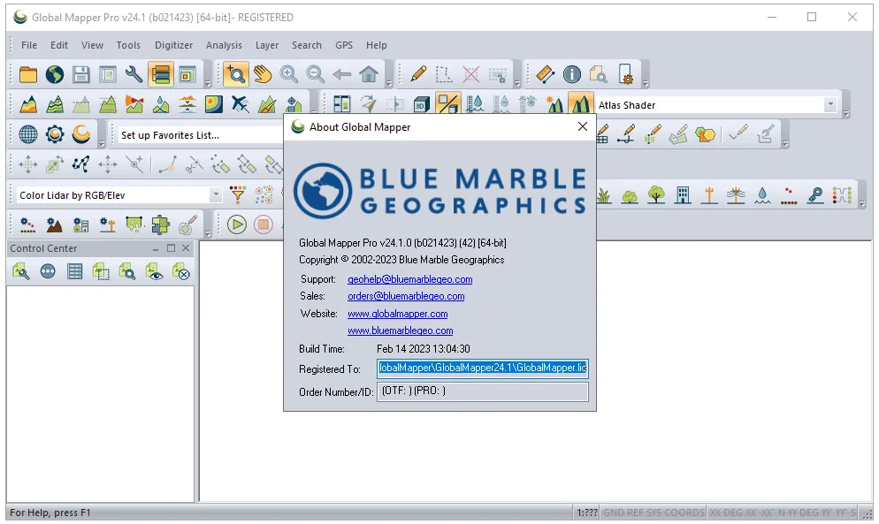Open data files with the folder icon

[x=28, y=74]
